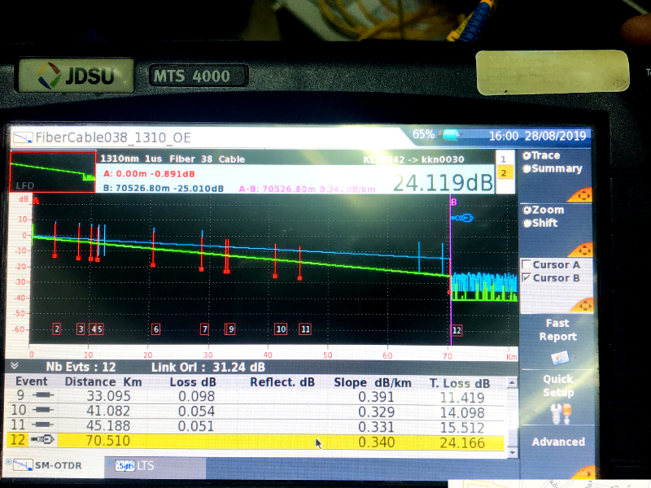
Task: Click the Quick Setup wrench icon
Action: 561,414
